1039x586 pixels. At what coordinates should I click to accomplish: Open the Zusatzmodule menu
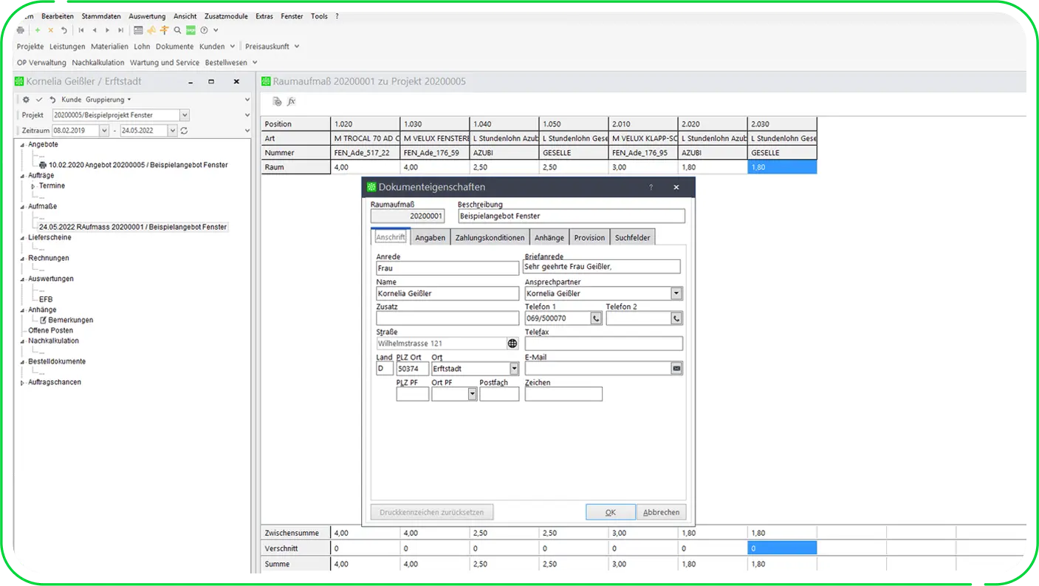226,16
